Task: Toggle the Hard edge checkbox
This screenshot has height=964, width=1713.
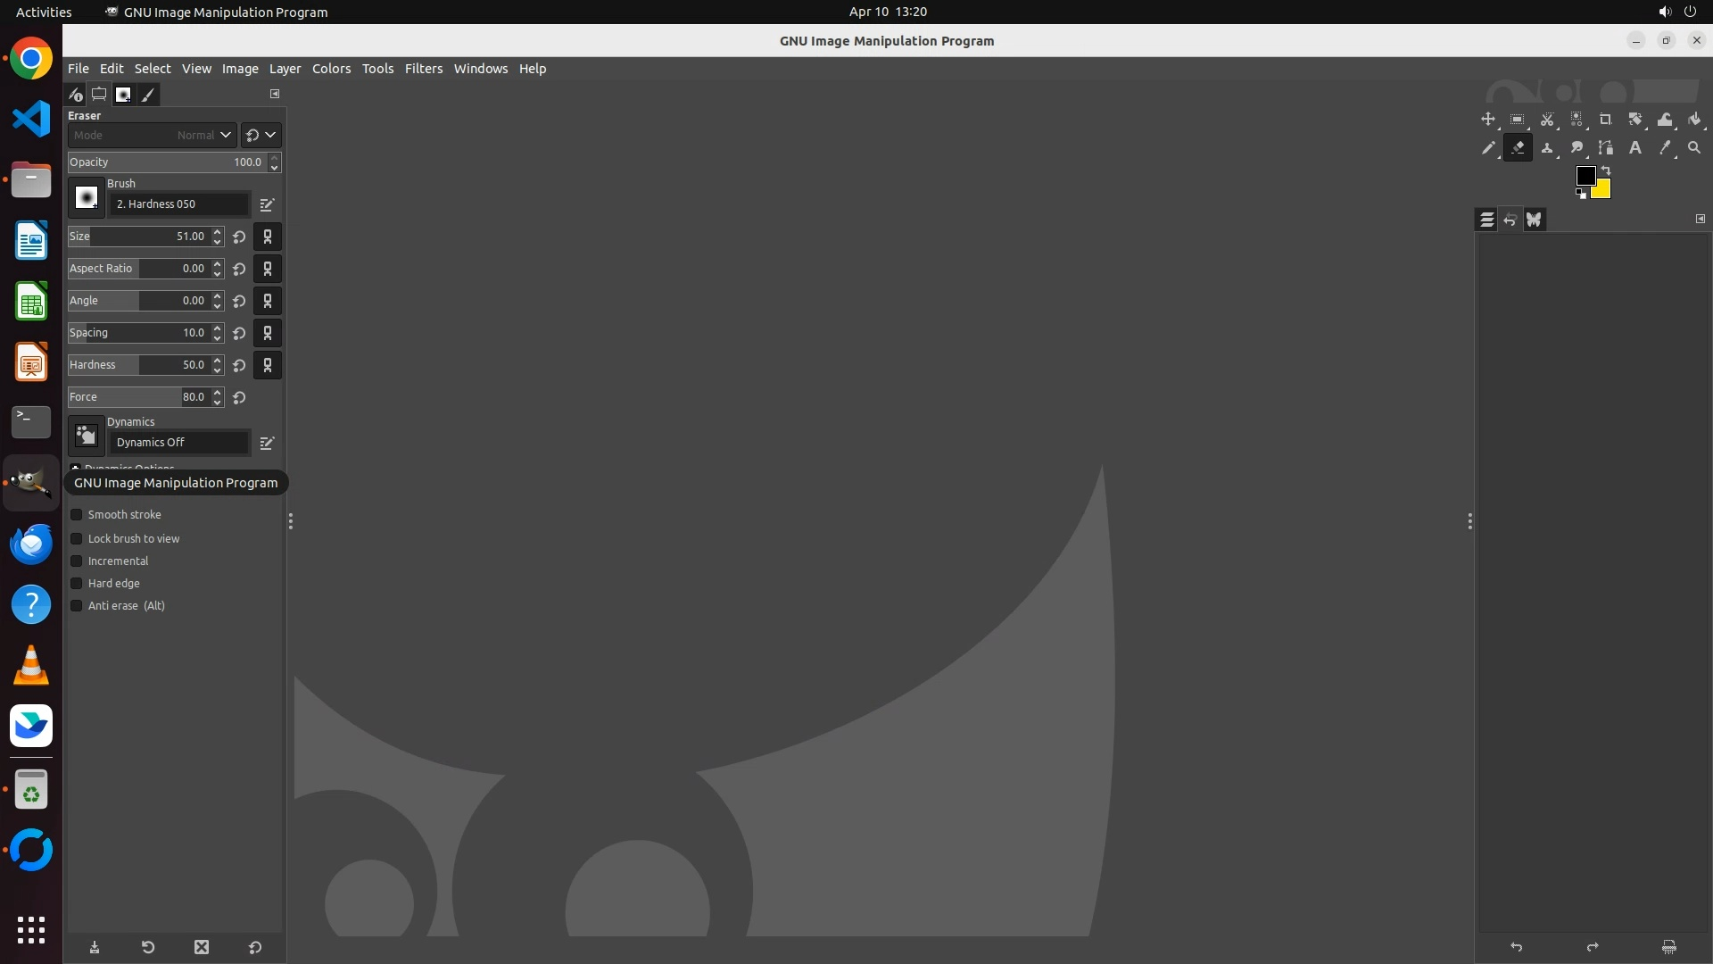Action: [77, 584]
